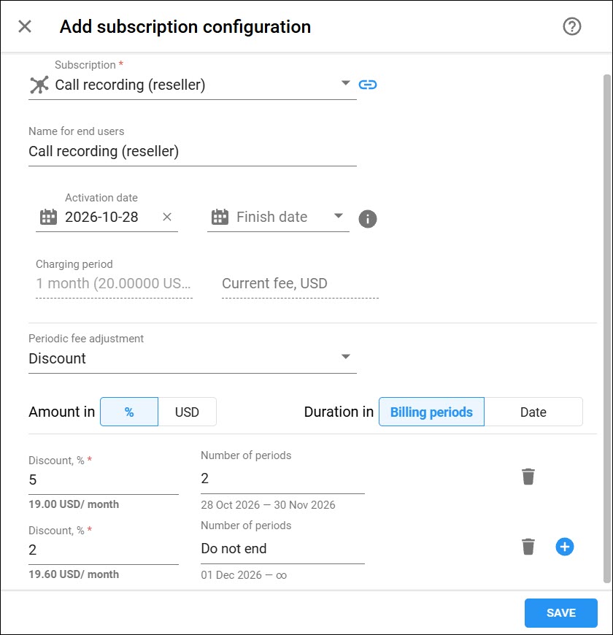Clear the activation date 2026-10-28
This screenshot has width=613, height=635.
coord(167,217)
